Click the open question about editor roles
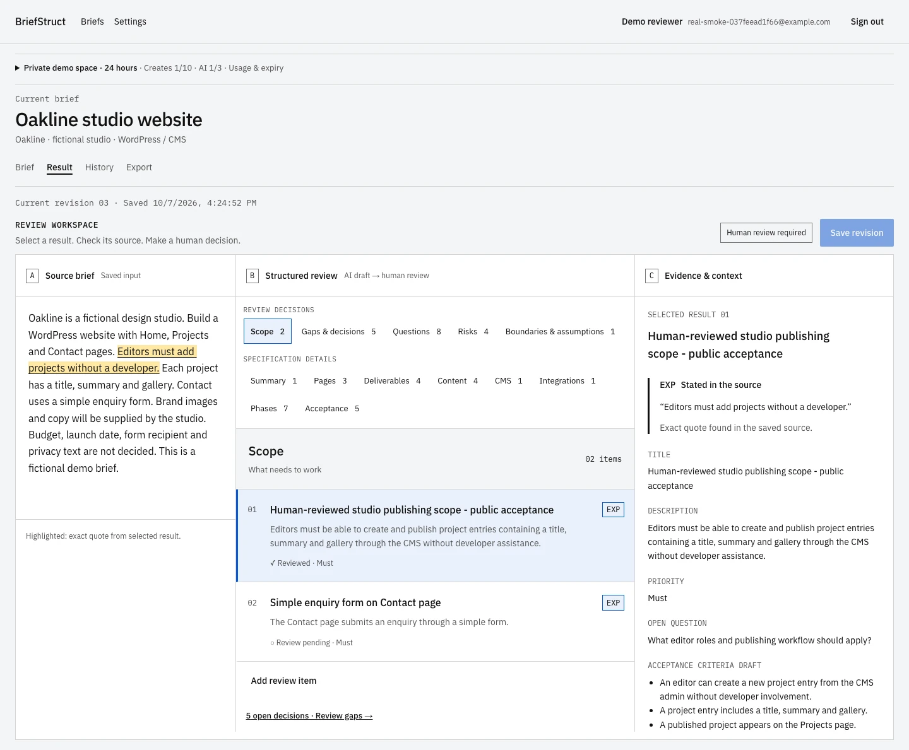 [759, 640]
